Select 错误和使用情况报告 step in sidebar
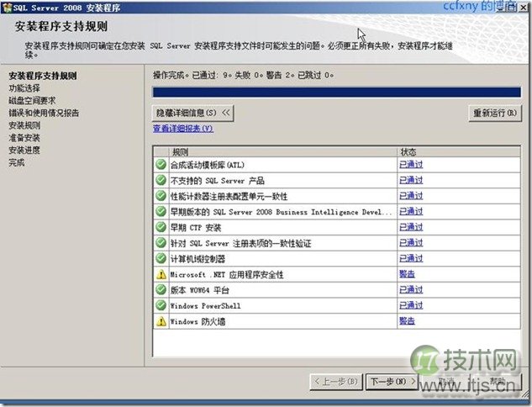 44,113
